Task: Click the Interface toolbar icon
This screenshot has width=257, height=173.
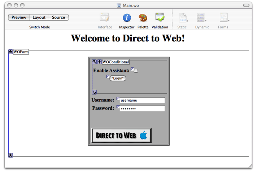Action: click(105, 18)
